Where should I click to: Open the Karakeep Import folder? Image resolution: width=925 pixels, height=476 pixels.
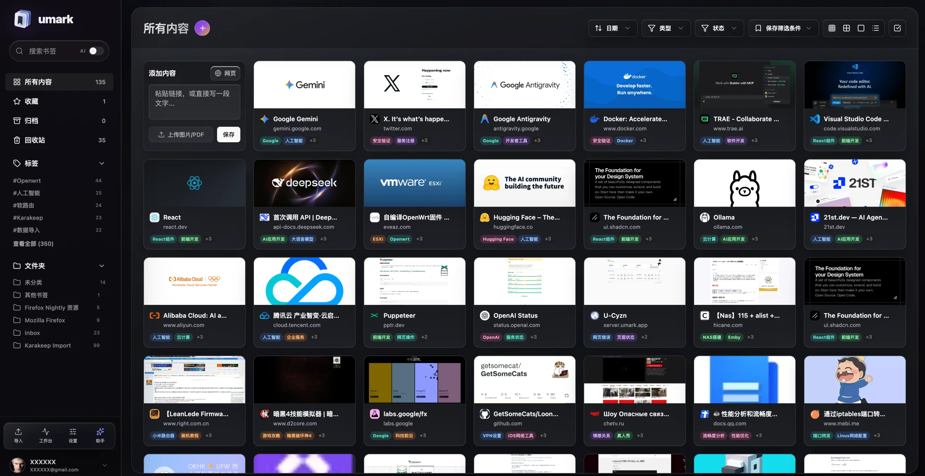pyautogui.click(x=59, y=345)
